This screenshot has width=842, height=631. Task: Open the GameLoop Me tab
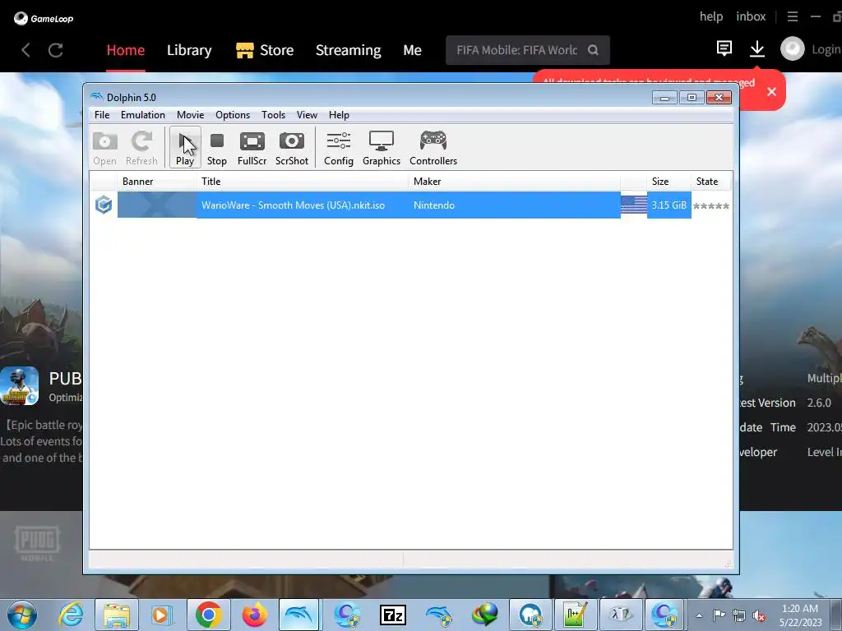(x=413, y=50)
